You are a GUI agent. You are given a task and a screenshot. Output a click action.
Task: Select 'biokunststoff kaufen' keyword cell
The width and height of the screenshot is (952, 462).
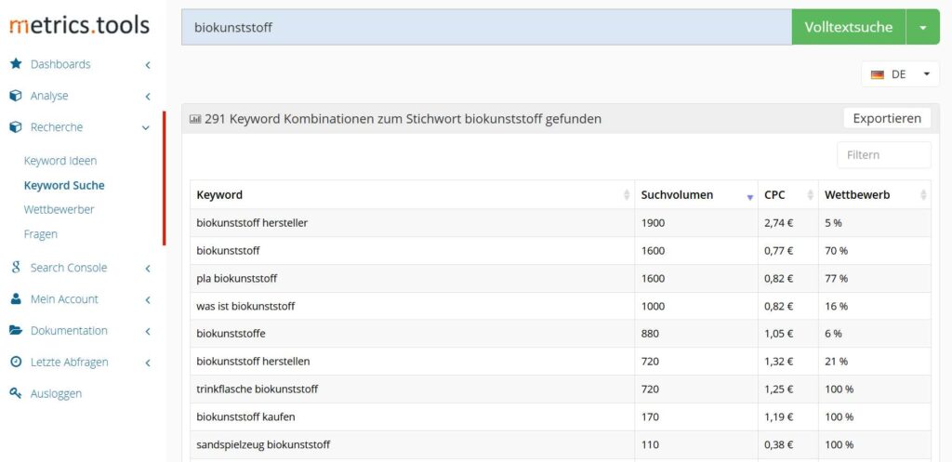[x=412, y=417]
